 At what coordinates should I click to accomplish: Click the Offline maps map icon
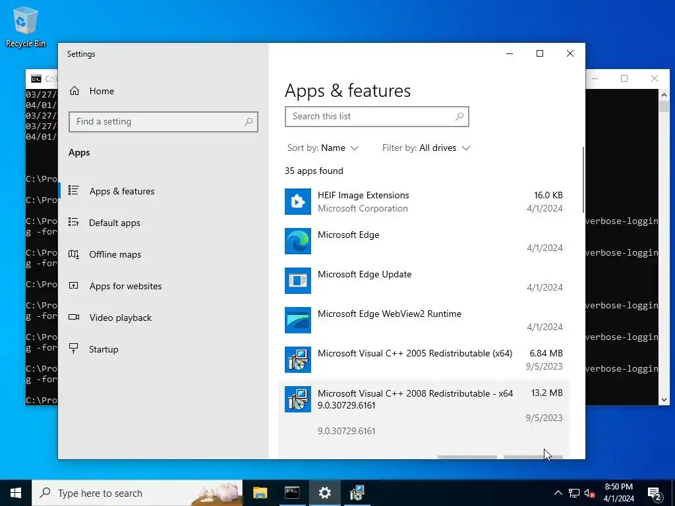point(74,254)
